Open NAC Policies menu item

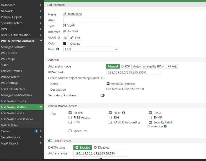click(x=22, y=125)
